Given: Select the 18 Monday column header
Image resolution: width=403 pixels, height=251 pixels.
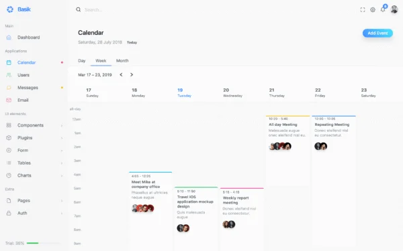Looking at the screenshot, I should (138, 93).
